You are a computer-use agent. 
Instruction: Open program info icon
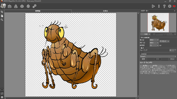(x=159, y=6)
